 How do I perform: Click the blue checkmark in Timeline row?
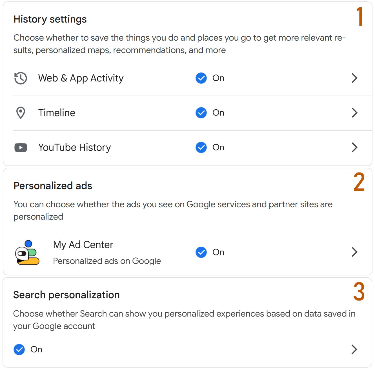[201, 113]
